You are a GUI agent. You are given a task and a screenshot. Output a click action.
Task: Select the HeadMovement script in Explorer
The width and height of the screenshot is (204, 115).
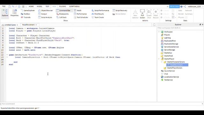pos(177,65)
